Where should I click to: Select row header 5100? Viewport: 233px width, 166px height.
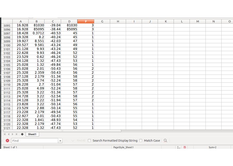7,45
